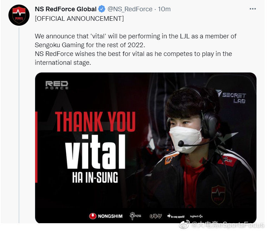
Task: Open the @NS_RedForce handle link
Action: point(130,9)
